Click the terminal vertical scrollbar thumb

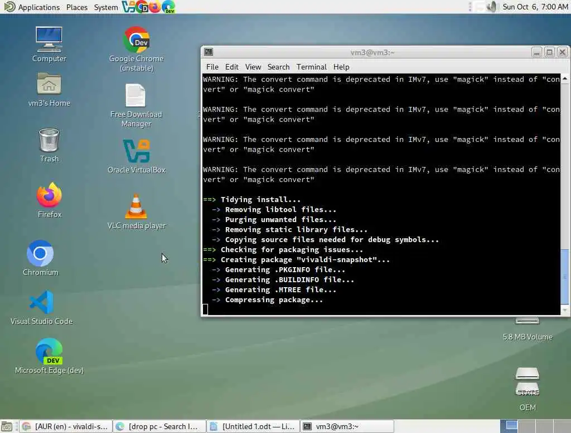565,277
